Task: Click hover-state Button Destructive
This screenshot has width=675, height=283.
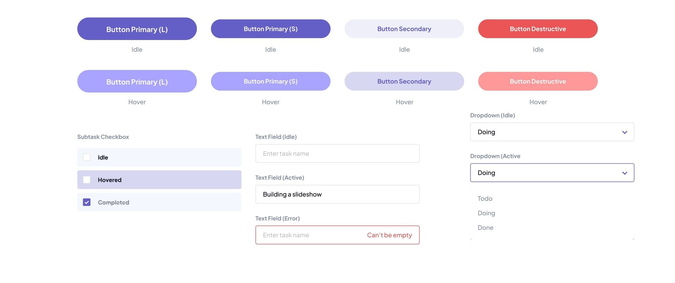Action: [x=538, y=81]
